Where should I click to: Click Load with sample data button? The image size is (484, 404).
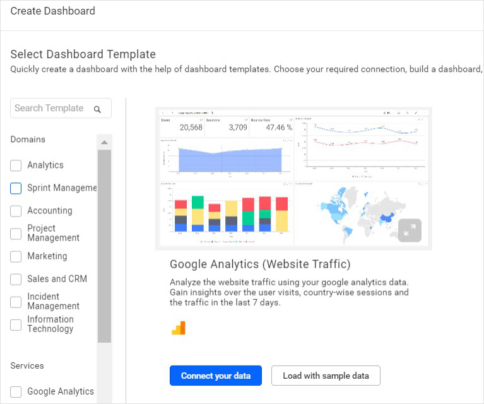[326, 376]
